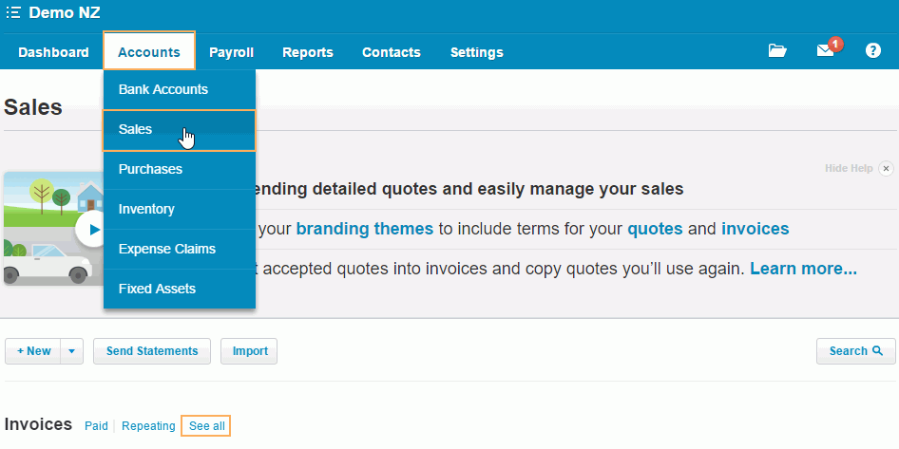Open the organisation switcher menu icon
The width and height of the screenshot is (899, 449).
coord(13,12)
